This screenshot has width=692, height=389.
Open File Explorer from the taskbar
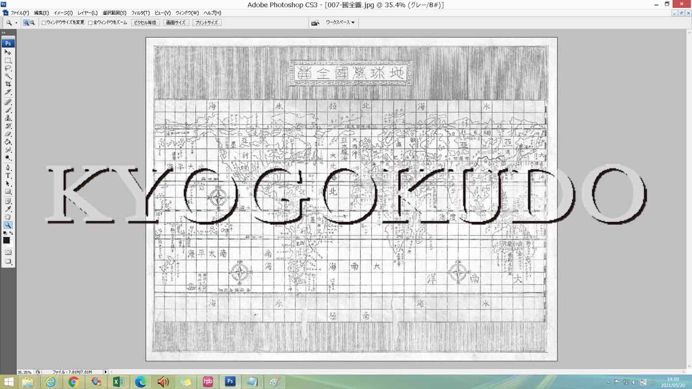[28, 382]
